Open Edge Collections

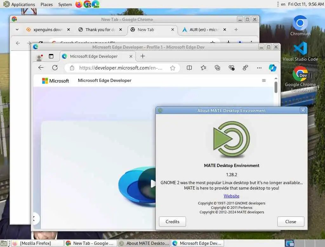217,68
